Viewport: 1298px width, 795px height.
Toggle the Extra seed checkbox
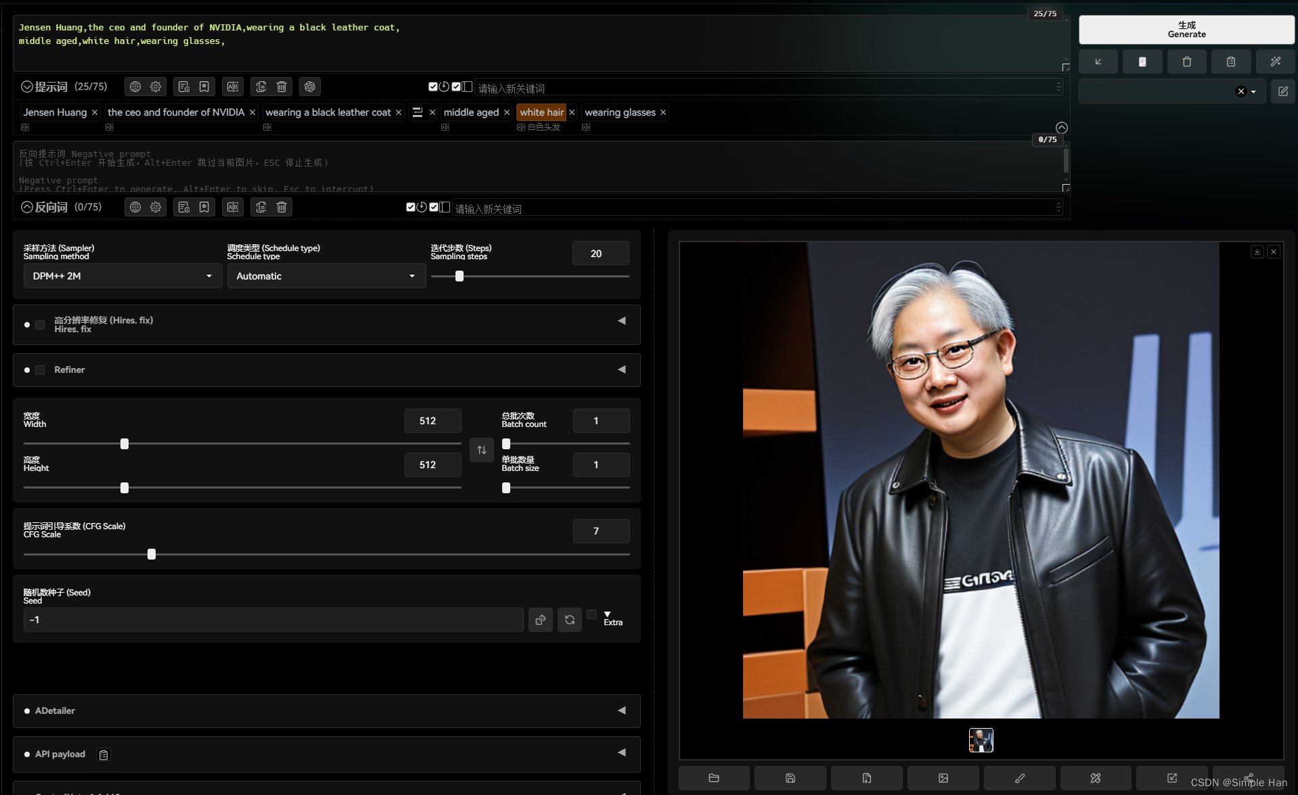pos(591,614)
